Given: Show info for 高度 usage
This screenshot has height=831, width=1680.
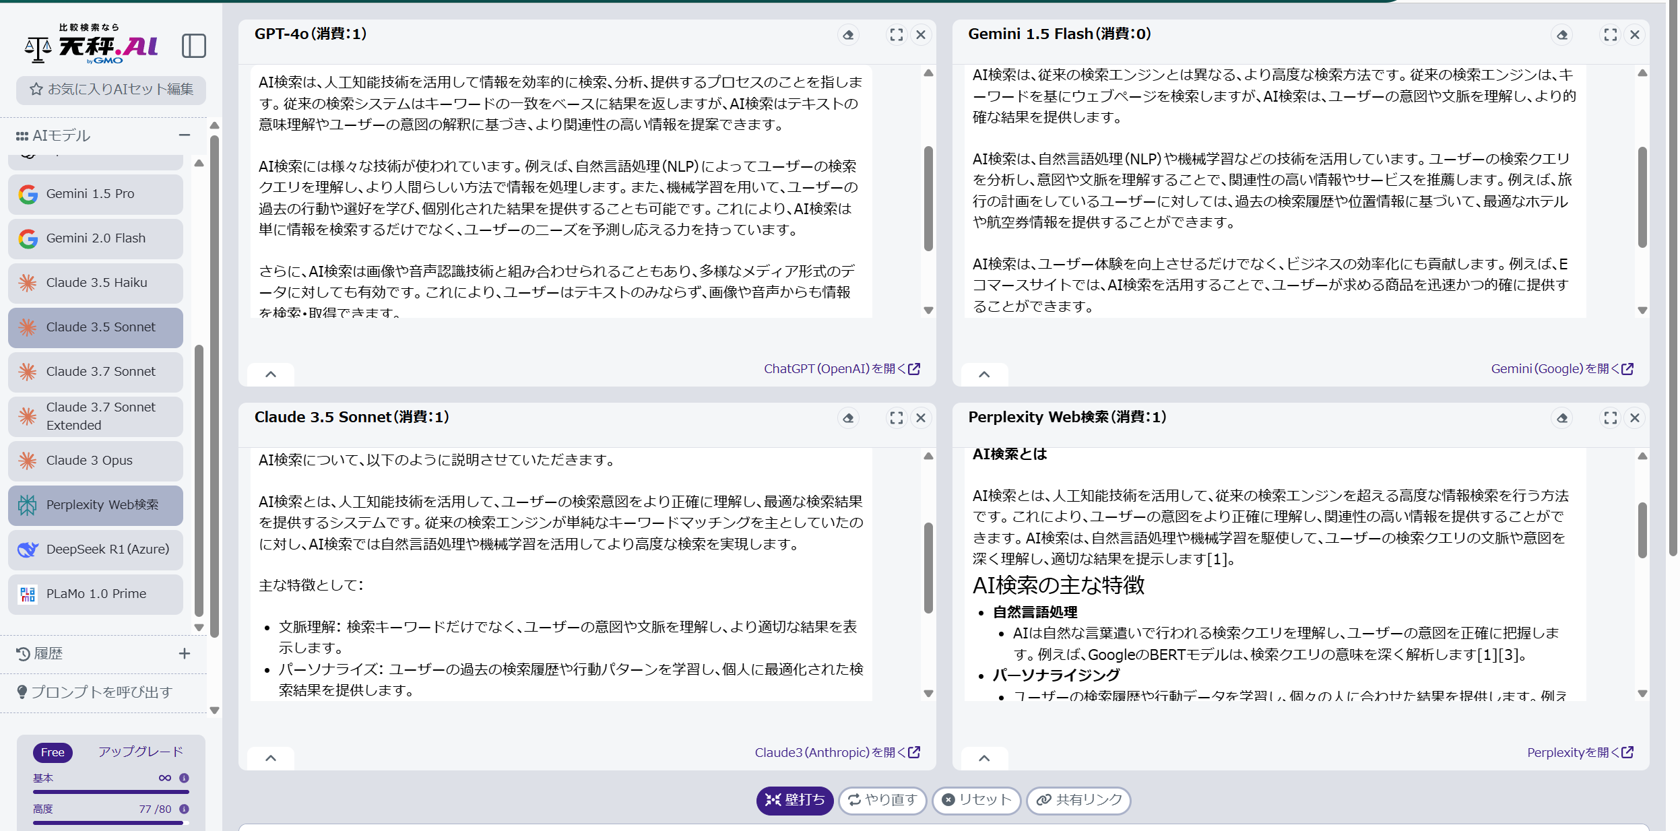Looking at the screenshot, I should click(x=184, y=809).
